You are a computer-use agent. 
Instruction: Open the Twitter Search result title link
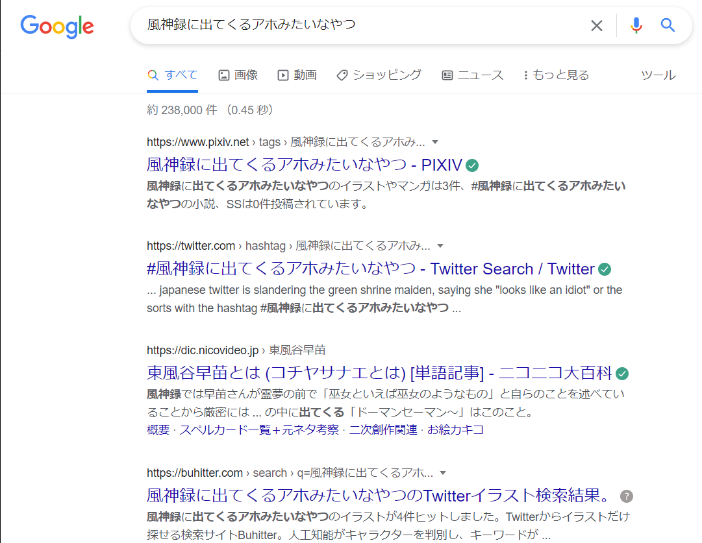[x=371, y=269]
